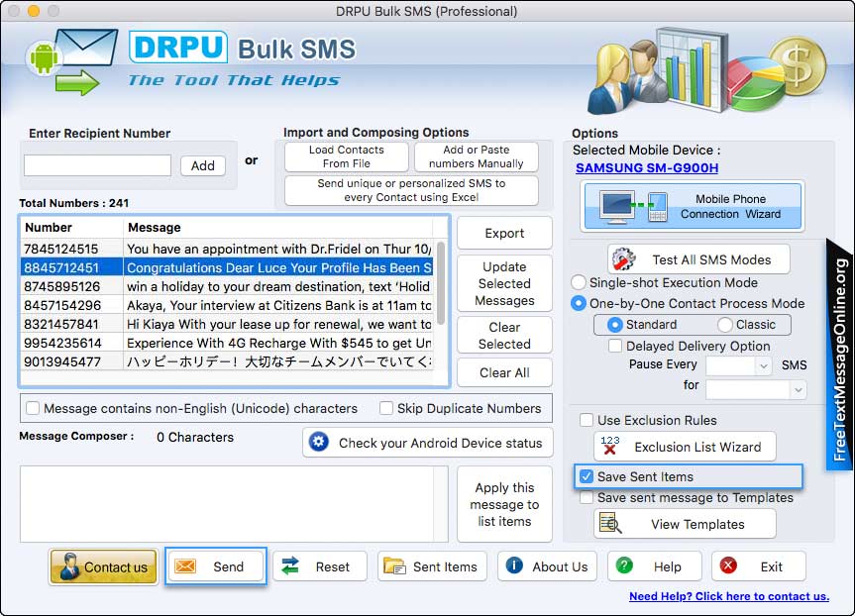Click the blue info icon on About Us
The width and height of the screenshot is (855, 616).
tap(514, 565)
